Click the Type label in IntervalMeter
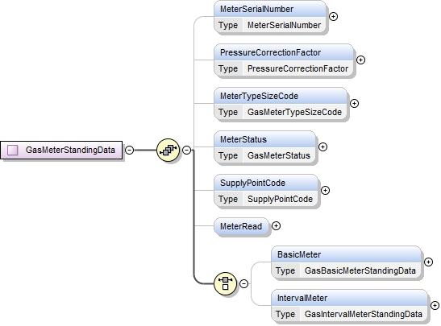The image size is (441, 326). [285, 314]
